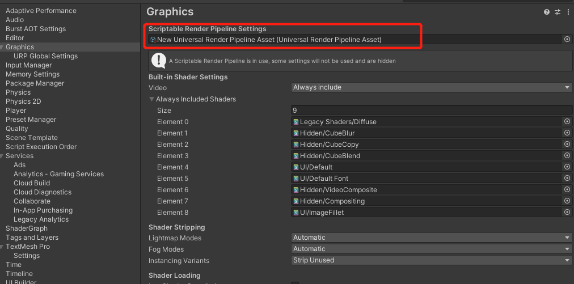574x284 pixels.
Task: Open URP Global Settings under Graphics
Action: [45, 56]
